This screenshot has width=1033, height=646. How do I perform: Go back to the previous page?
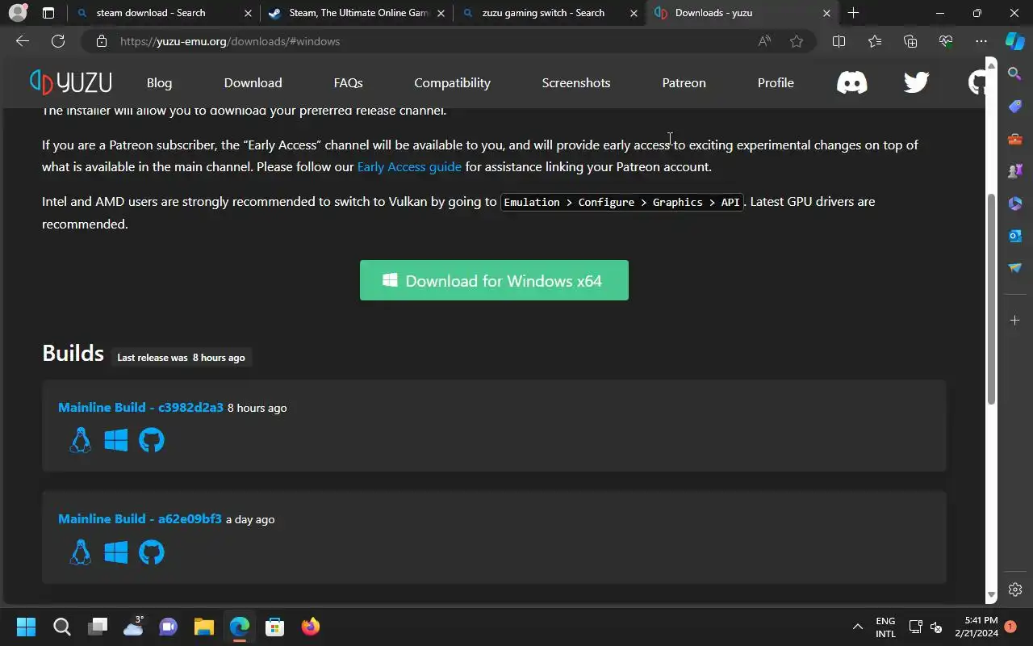(x=23, y=41)
